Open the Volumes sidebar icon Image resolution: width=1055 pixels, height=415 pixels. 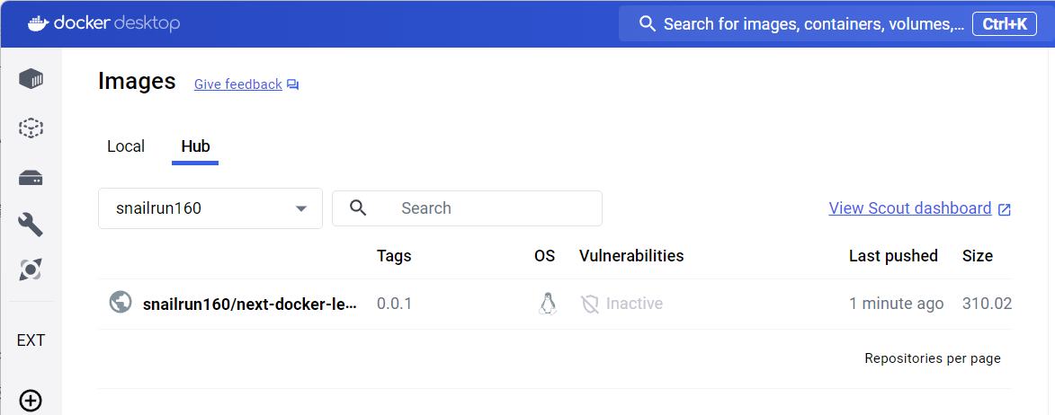31,177
